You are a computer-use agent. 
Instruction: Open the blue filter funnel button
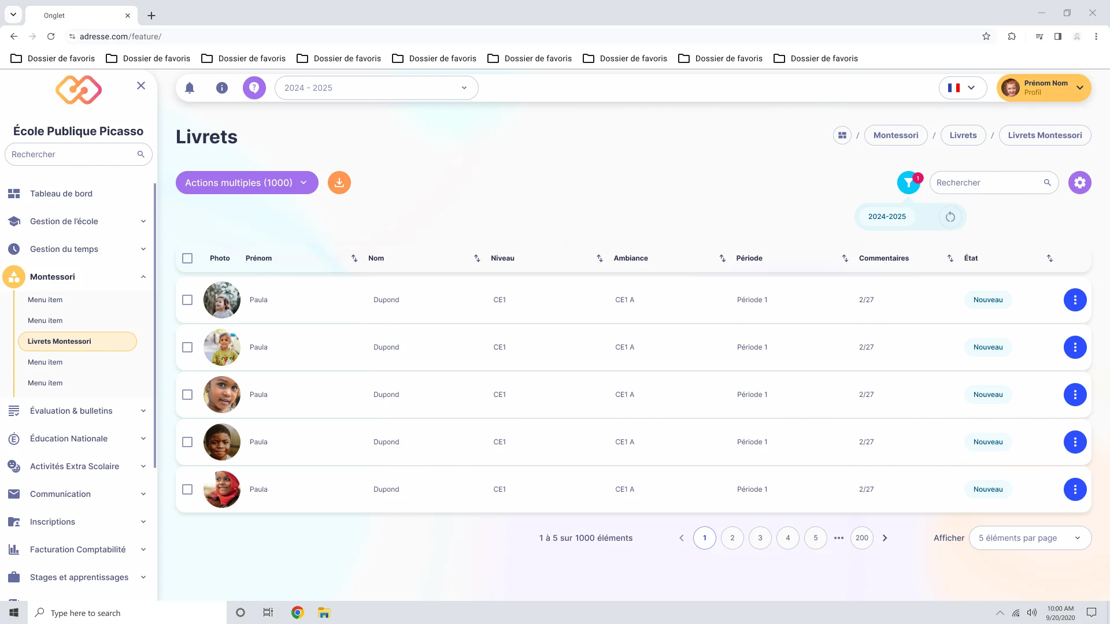(909, 183)
